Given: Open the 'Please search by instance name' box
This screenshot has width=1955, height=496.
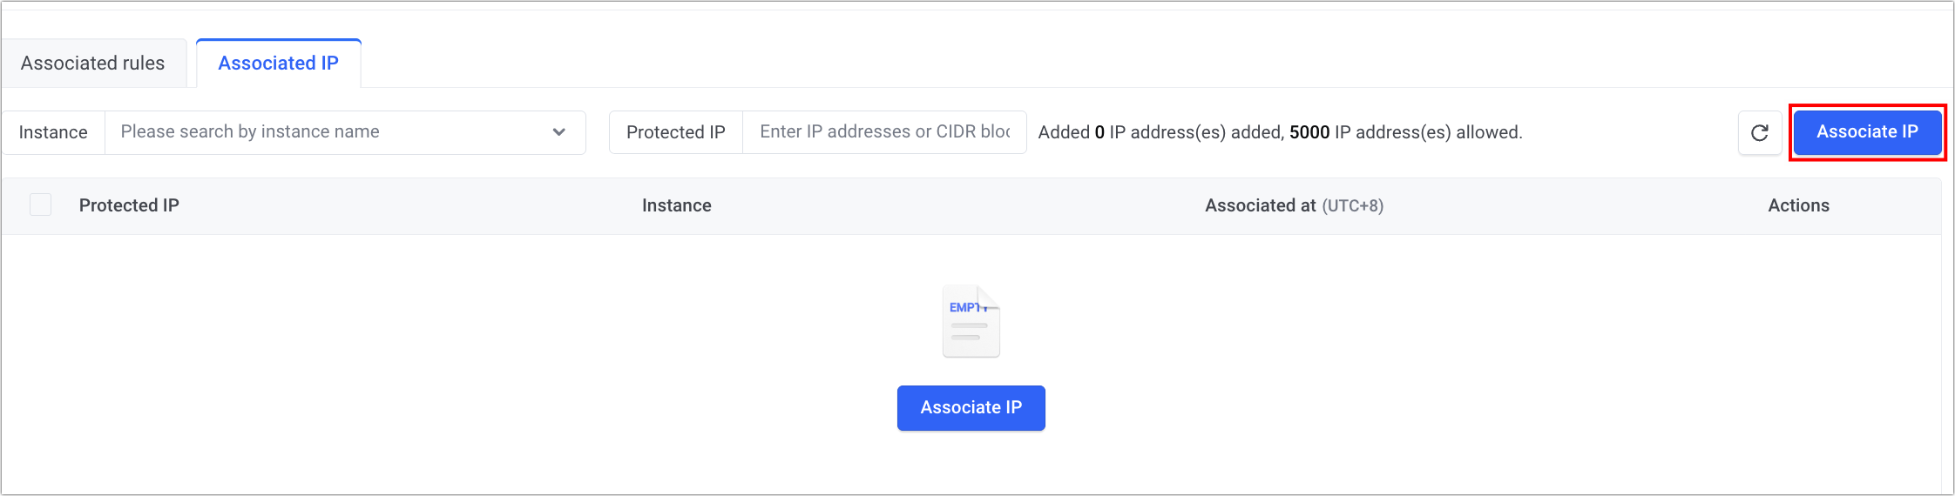Looking at the screenshot, I should (x=331, y=132).
